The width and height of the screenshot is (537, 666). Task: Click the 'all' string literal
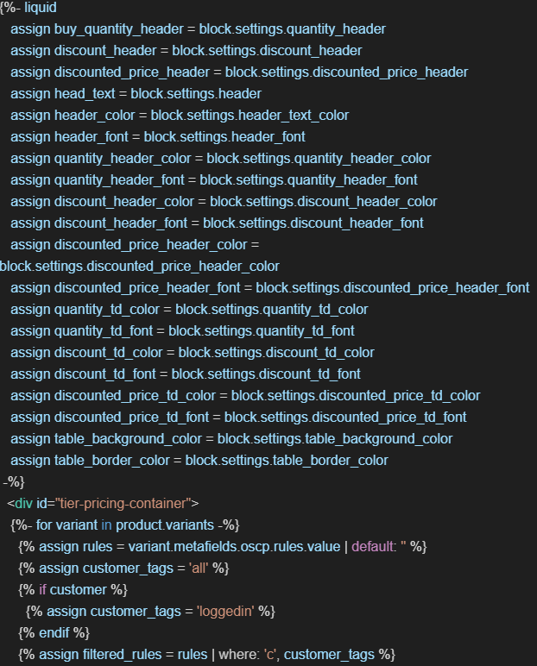[x=186, y=568]
